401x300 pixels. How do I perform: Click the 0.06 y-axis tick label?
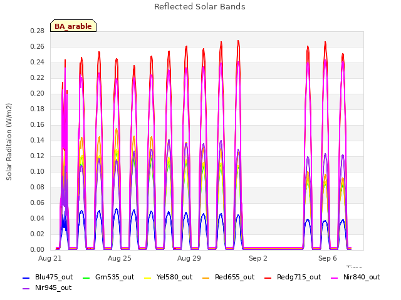[38, 203]
